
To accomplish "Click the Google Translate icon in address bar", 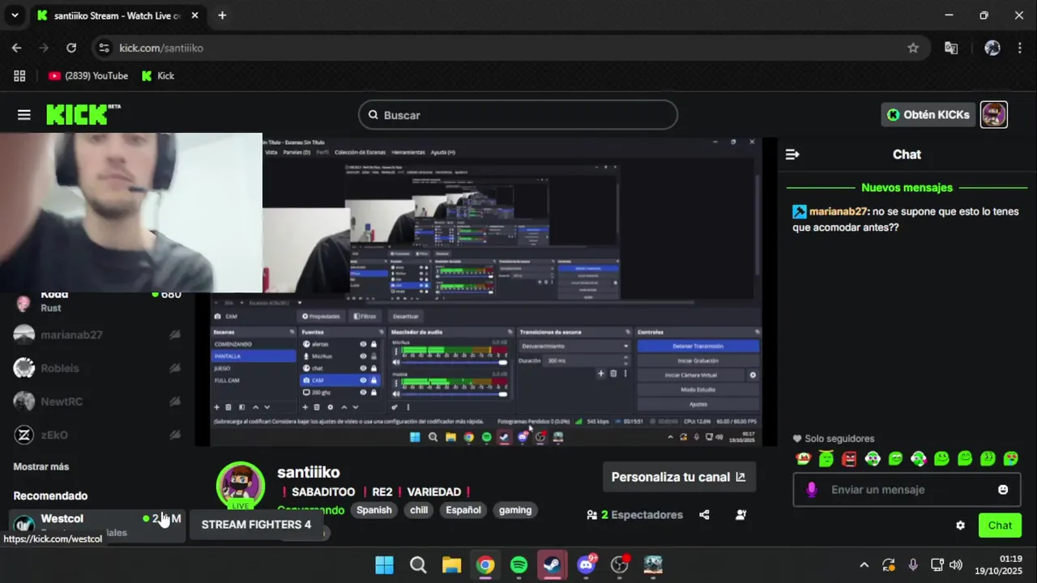I will tap(951, 48).
